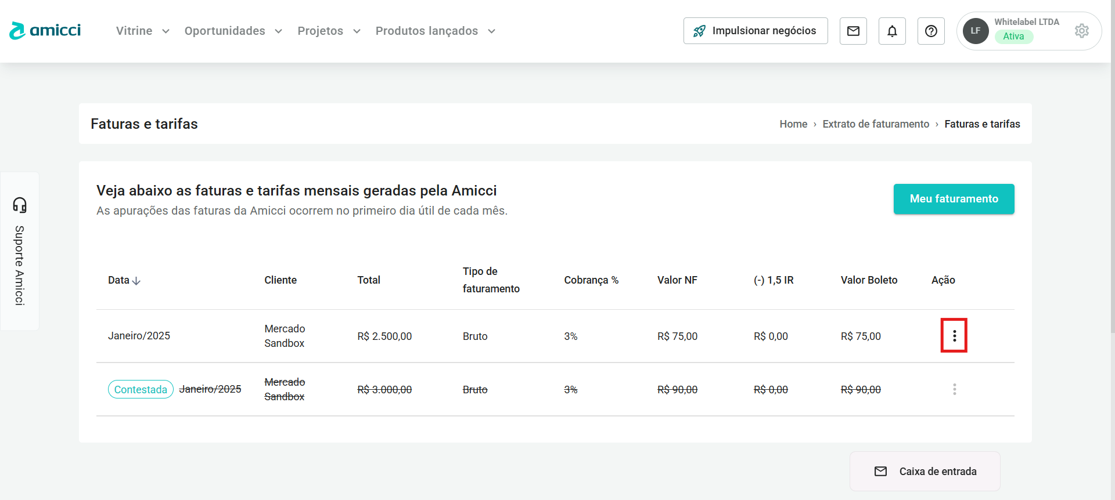
Task: Open the Caixa de entrada panel
Action: [925, 472]
